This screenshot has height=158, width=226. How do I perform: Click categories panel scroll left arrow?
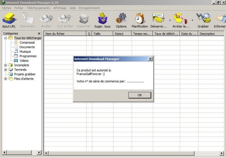[5, 152]
